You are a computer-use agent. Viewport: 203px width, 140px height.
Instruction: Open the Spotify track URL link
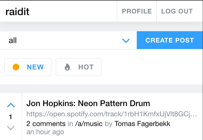click(112, 114)
